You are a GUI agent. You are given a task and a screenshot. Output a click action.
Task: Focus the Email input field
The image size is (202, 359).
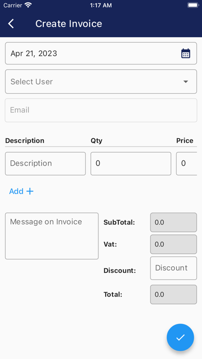[x=101, y=110]
